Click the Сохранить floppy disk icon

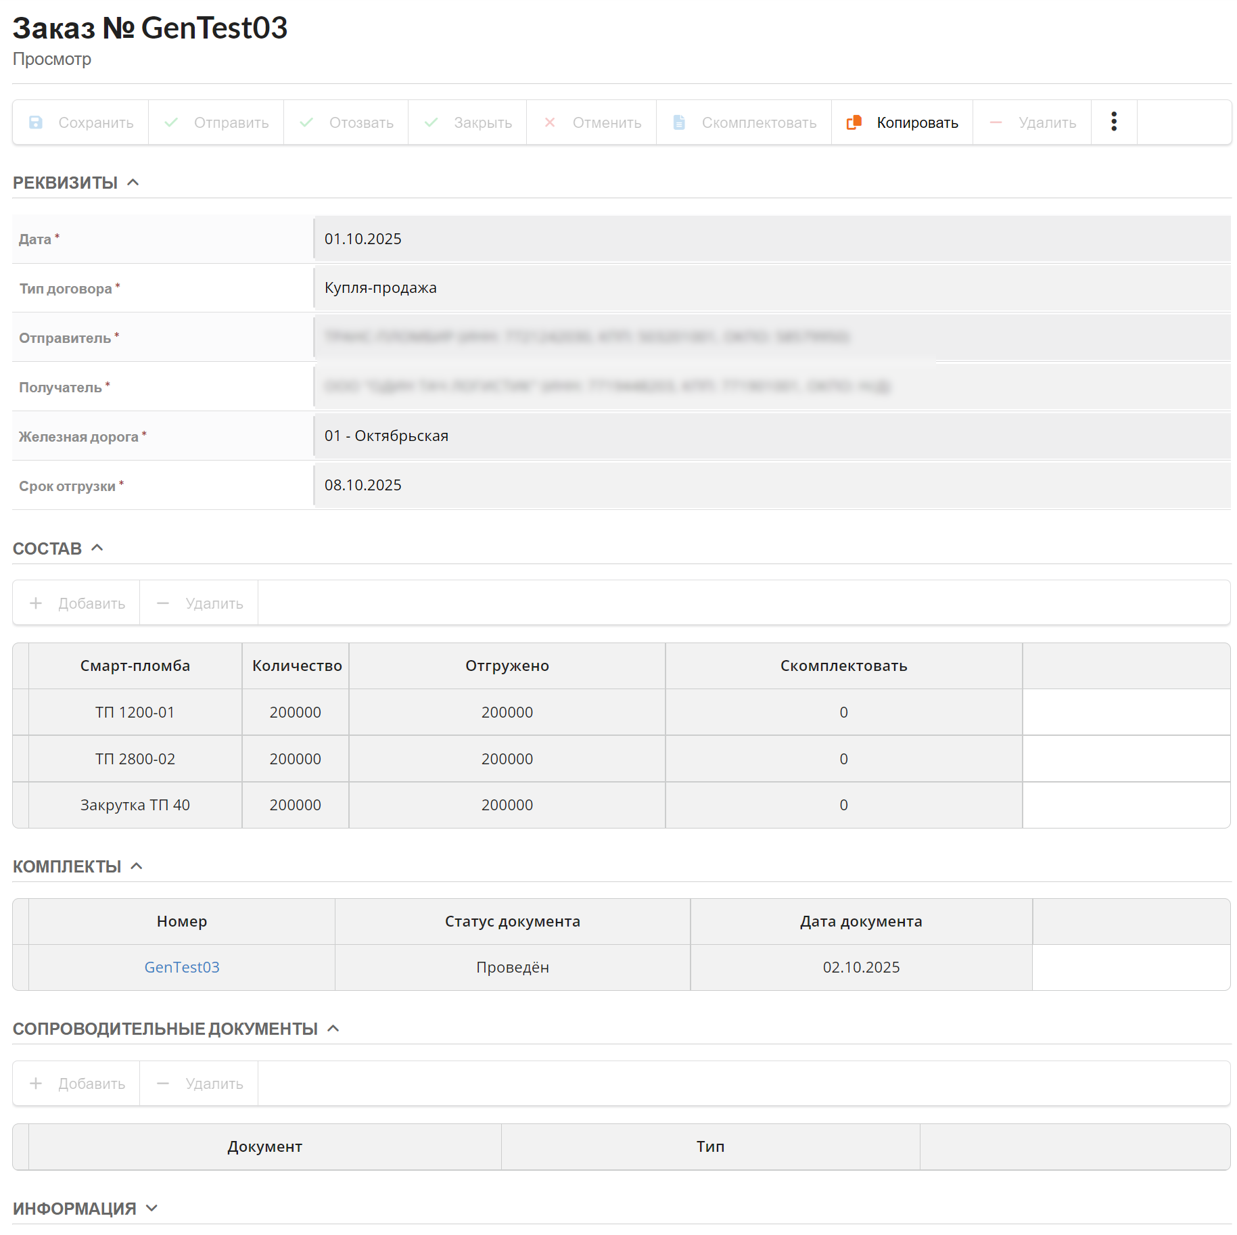36,122
